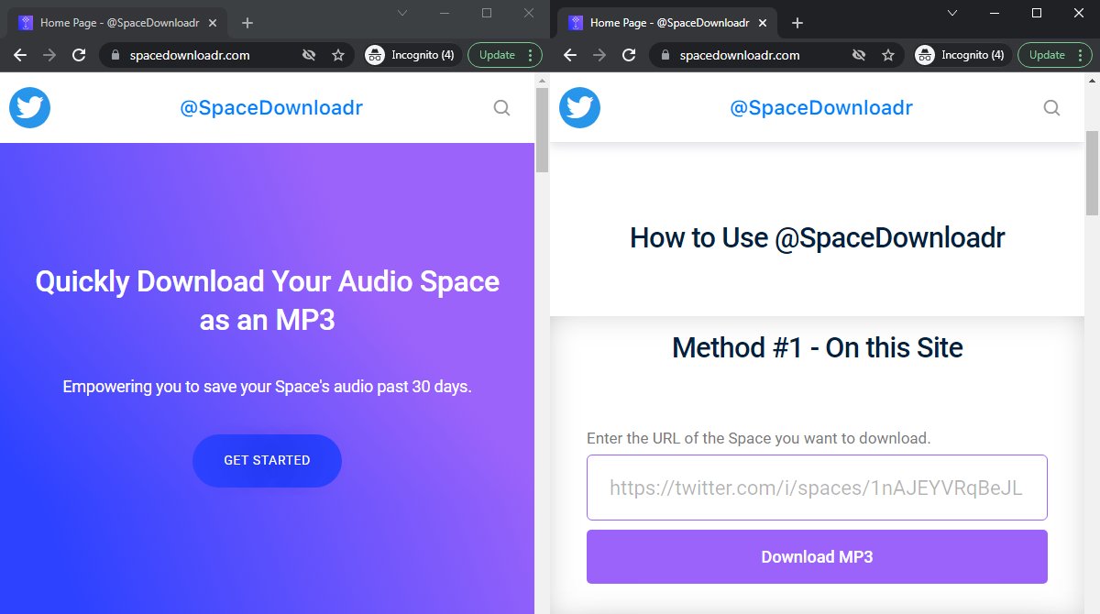Select Home Page tab in right window
This screenshot has width=1100, height=614.
[x=669, y=23]
